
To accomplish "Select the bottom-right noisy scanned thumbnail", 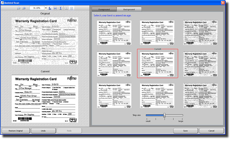I will (200, 96).
